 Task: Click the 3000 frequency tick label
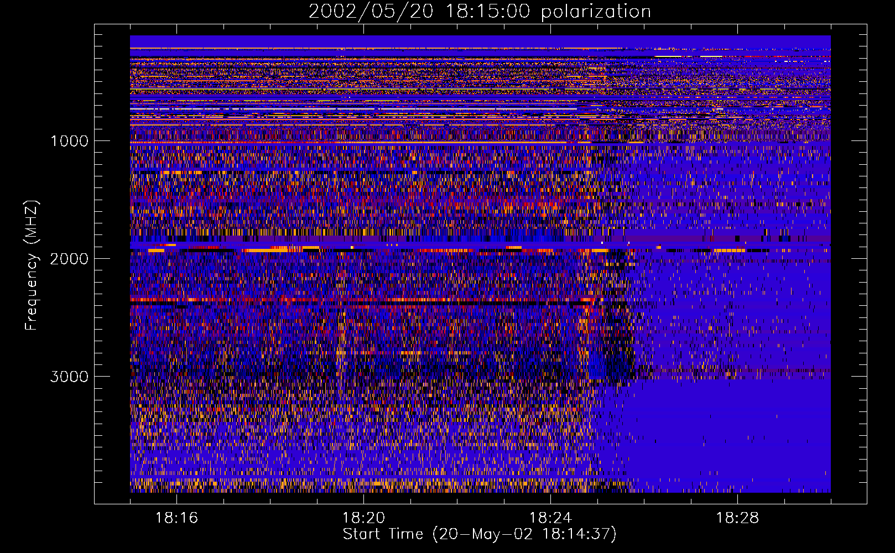pos(69,377)
